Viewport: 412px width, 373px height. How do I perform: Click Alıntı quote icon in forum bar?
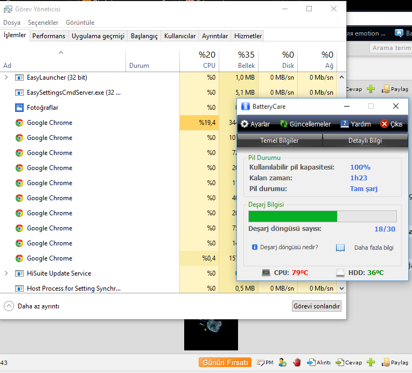(311, 362)
